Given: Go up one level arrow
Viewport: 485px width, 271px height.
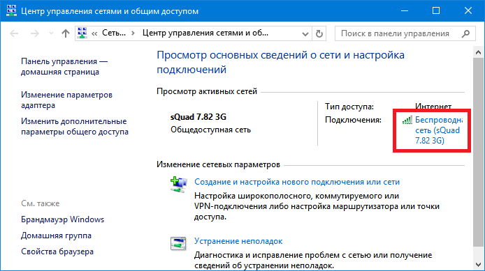Looking at the screenshot, I should pyautogui.click(x=65, y=33).
